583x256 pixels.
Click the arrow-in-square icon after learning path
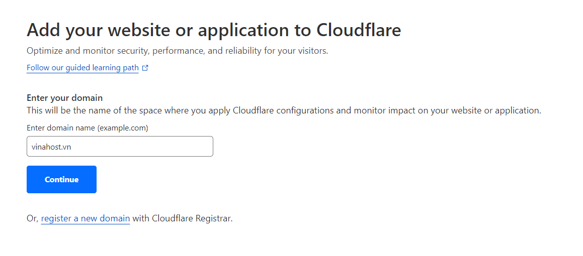pos(145,68)
